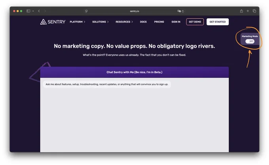Click the green fullscreen window button
269x165 pixels.
[x=21, y=11]
